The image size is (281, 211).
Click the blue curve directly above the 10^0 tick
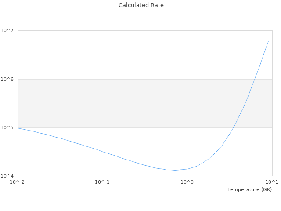[187, 169]
